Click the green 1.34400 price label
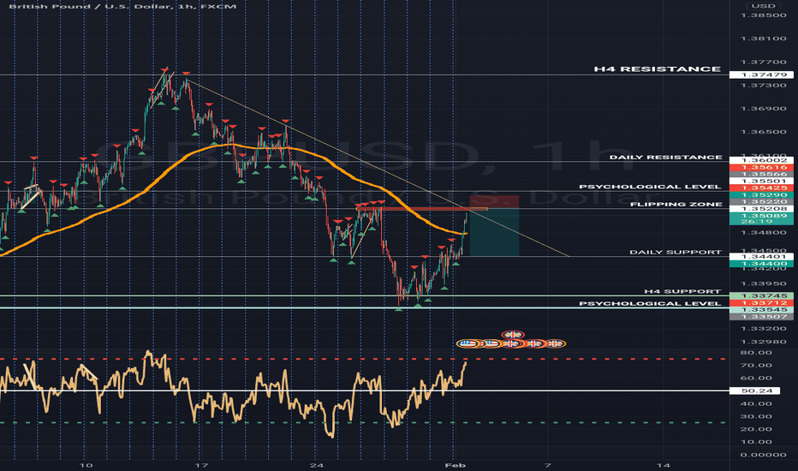 pyautogui.click(x=761, y=264)
